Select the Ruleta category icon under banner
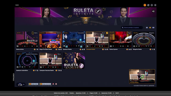 85,21
